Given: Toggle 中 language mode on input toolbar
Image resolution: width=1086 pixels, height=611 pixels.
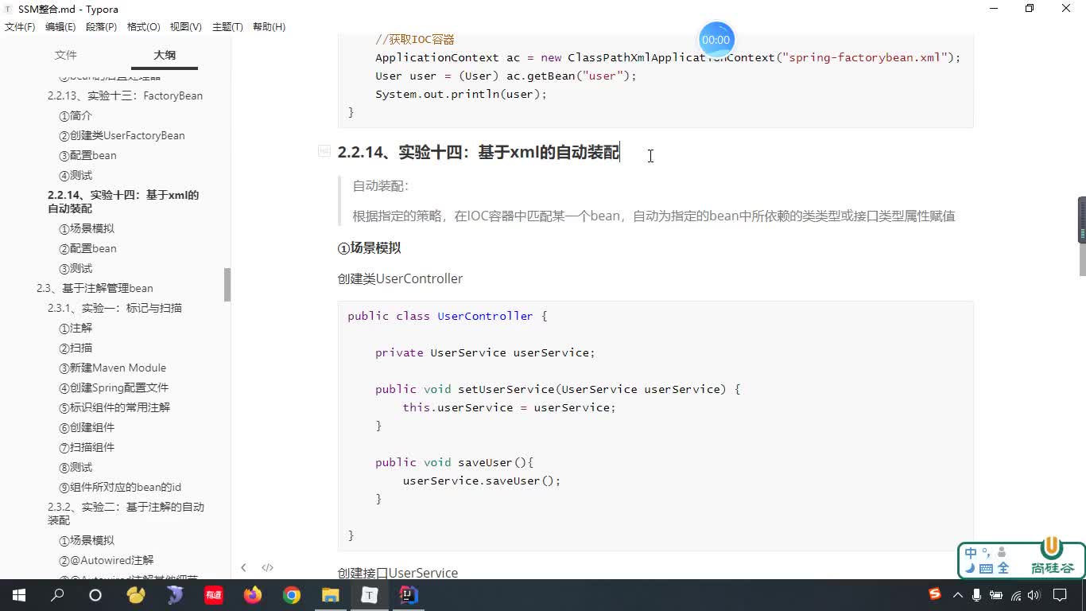Looking at the screenshot, I should (x=971, y=553).
